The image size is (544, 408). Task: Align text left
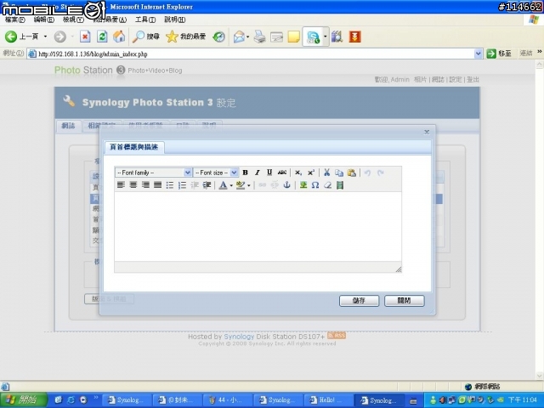(121, 185)
